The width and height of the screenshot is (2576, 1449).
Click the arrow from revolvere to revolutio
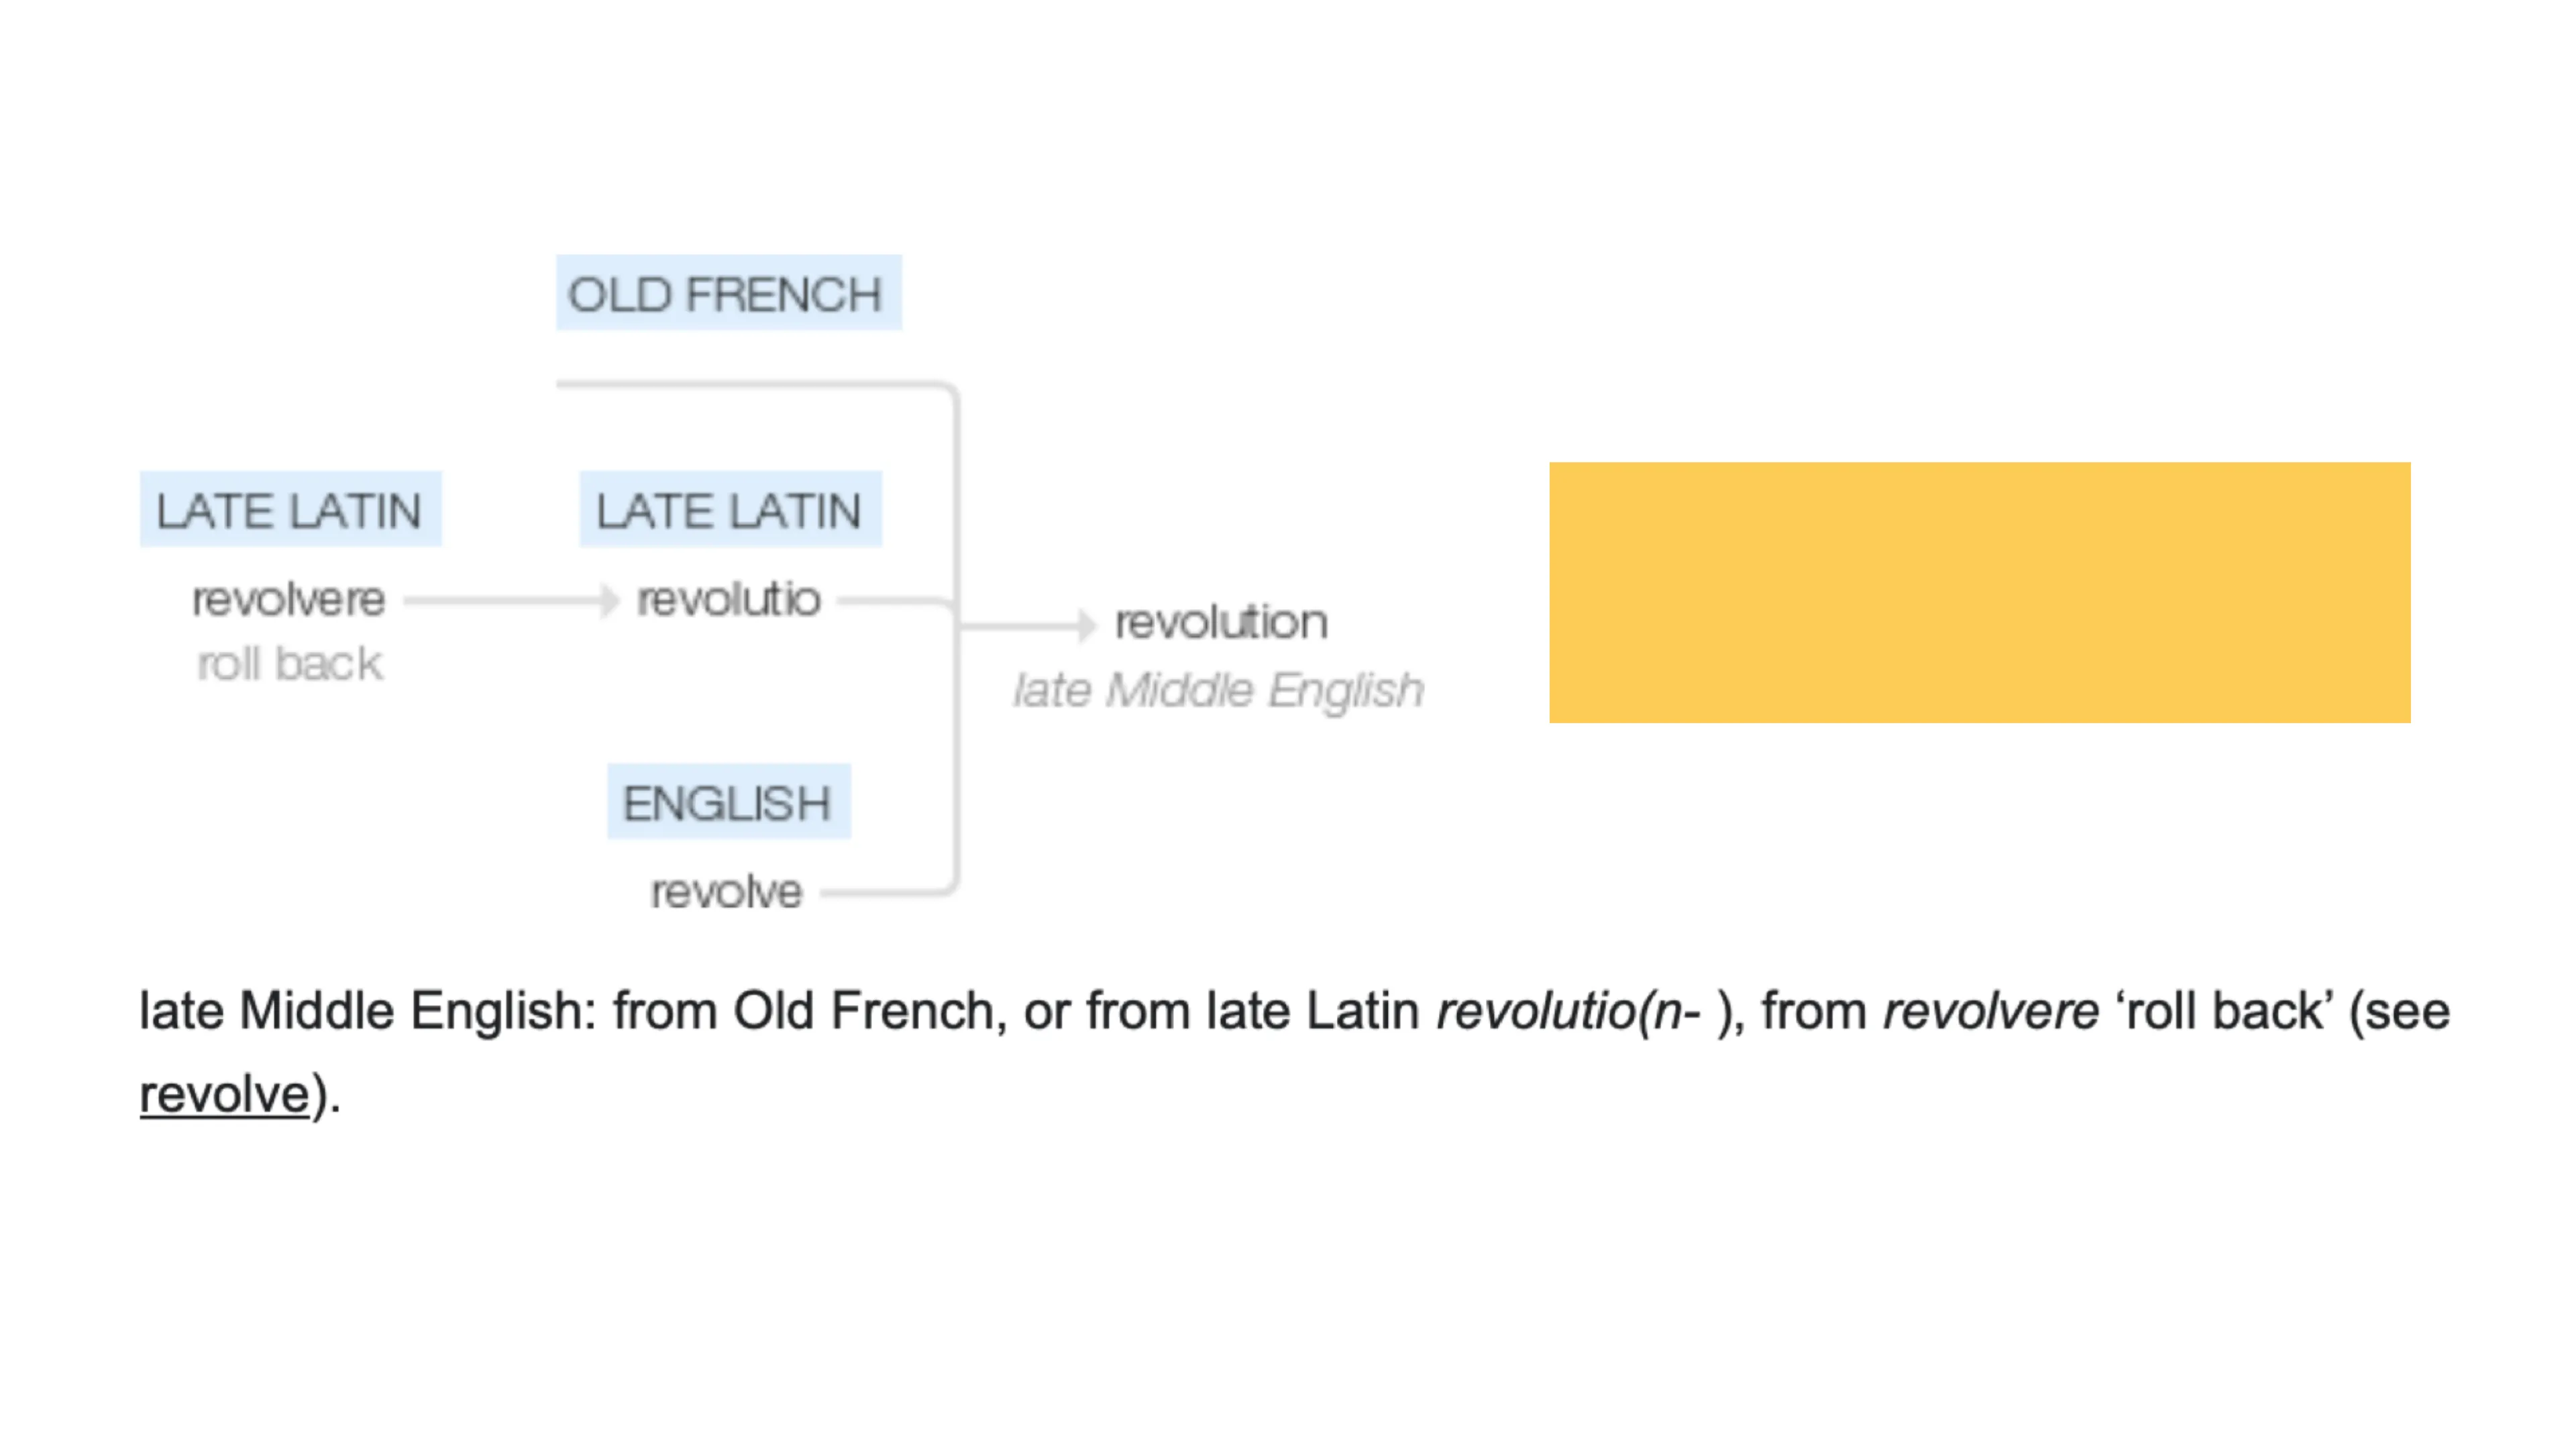click(510, 601)
